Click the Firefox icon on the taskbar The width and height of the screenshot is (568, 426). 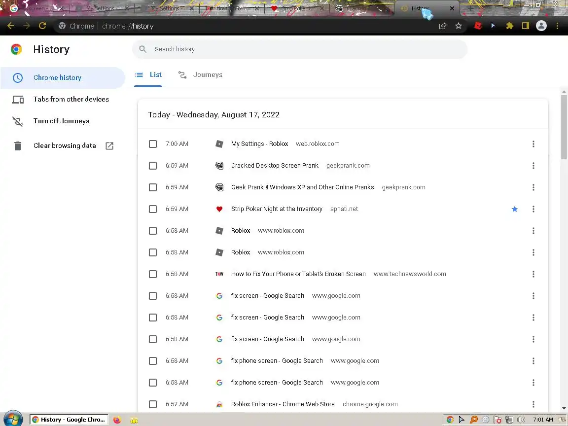pyautogui.click(x=117, y=420)
